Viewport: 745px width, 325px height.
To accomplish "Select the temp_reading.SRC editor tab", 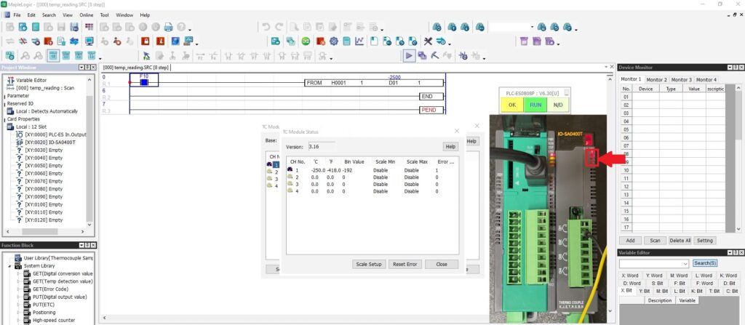I will (136, 68).
